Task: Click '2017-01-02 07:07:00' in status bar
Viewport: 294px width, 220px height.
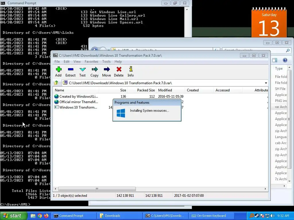Action: pos(189,195)
